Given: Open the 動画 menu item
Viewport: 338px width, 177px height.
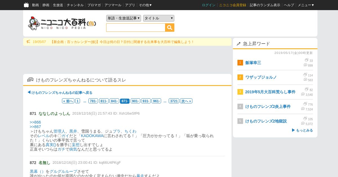Looking at the screenshot, I should [x=35, y=5].
